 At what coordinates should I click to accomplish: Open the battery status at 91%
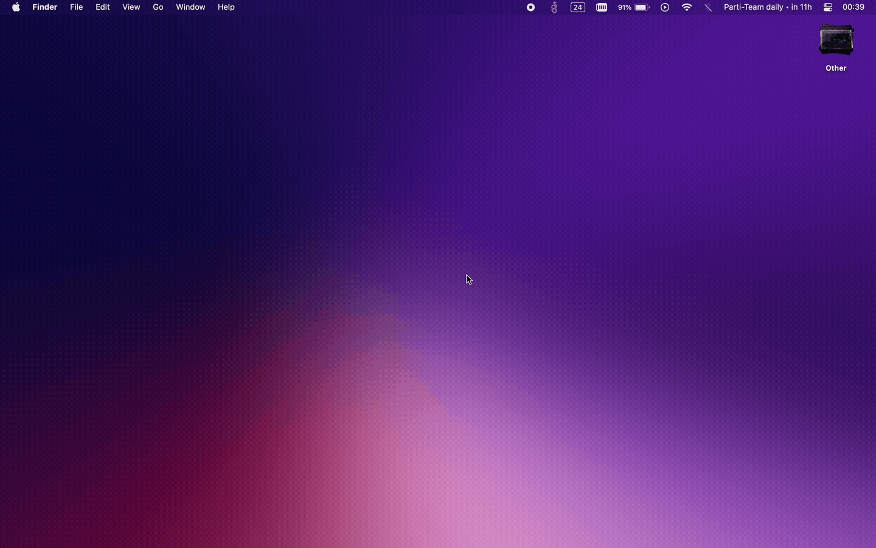pyautogui.click(x=634, y=7)
